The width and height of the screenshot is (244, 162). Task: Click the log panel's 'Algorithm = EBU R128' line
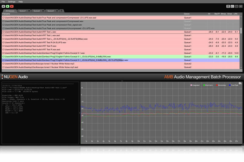click(13, 95)
